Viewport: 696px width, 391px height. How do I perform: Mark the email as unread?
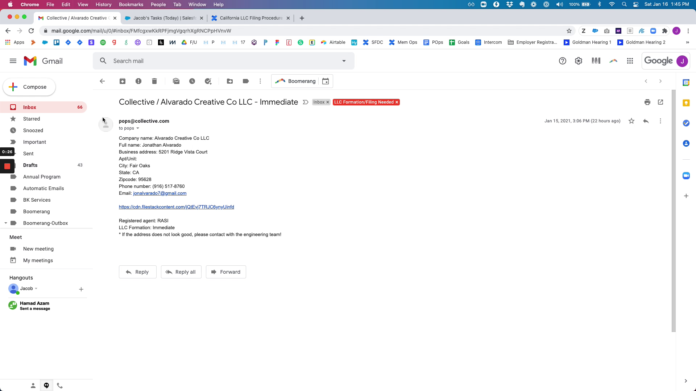tap(176, 81)
